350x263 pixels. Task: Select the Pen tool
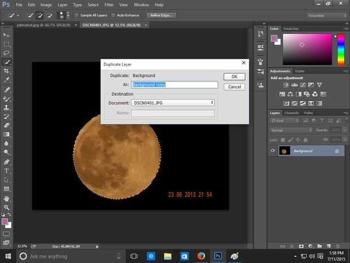pos(7,162)
